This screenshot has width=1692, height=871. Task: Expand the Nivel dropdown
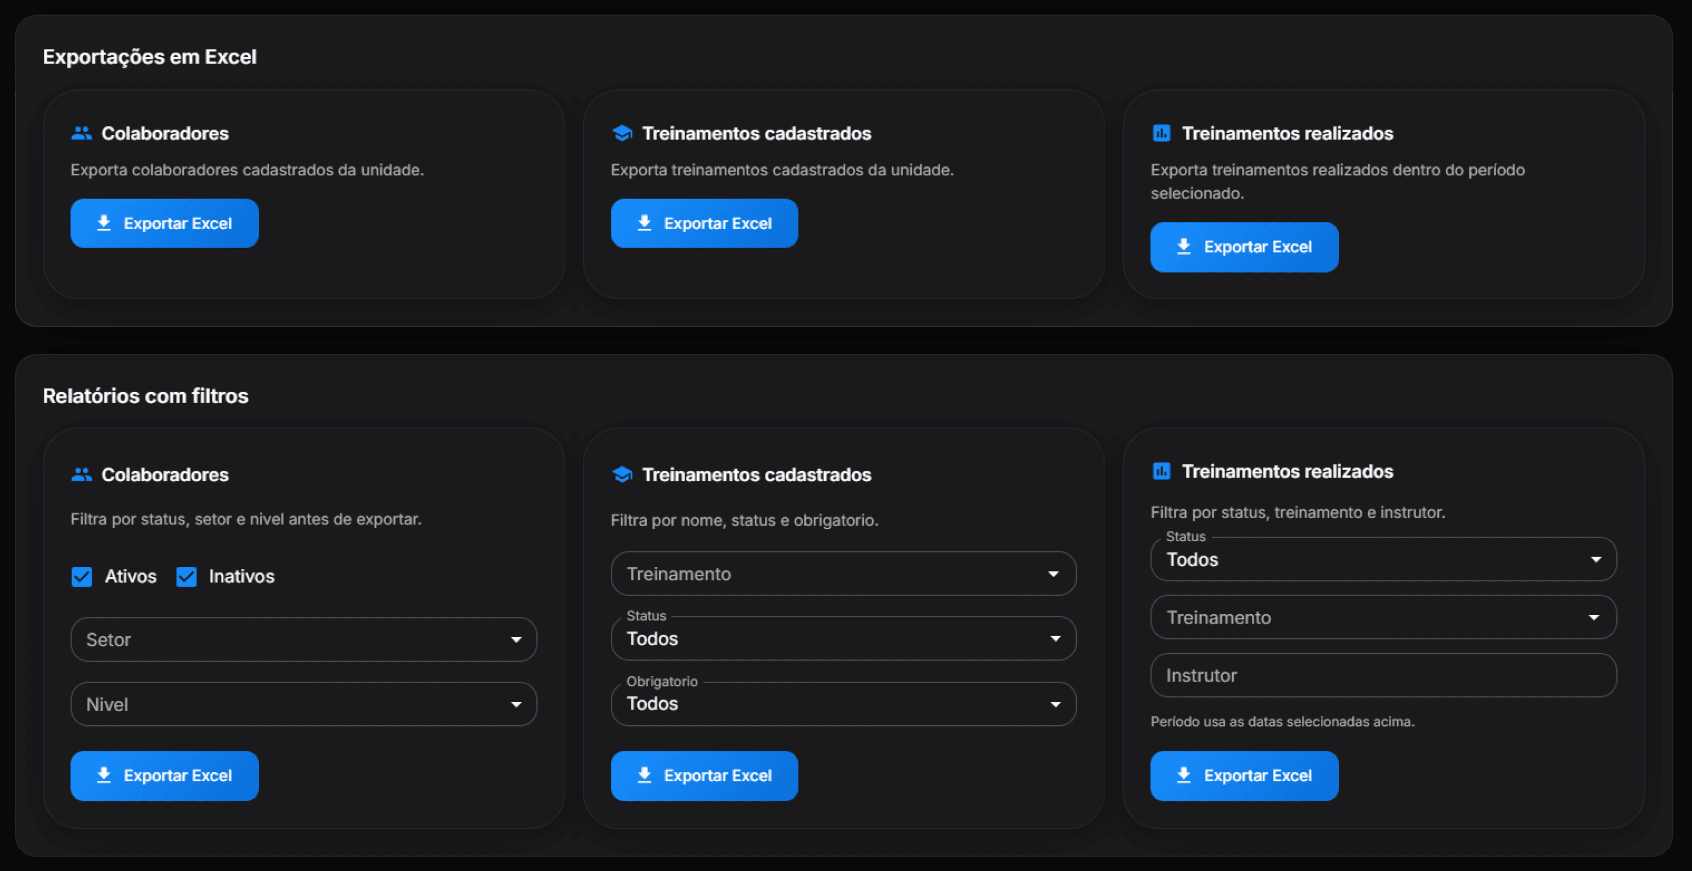[x=303, y=704]
